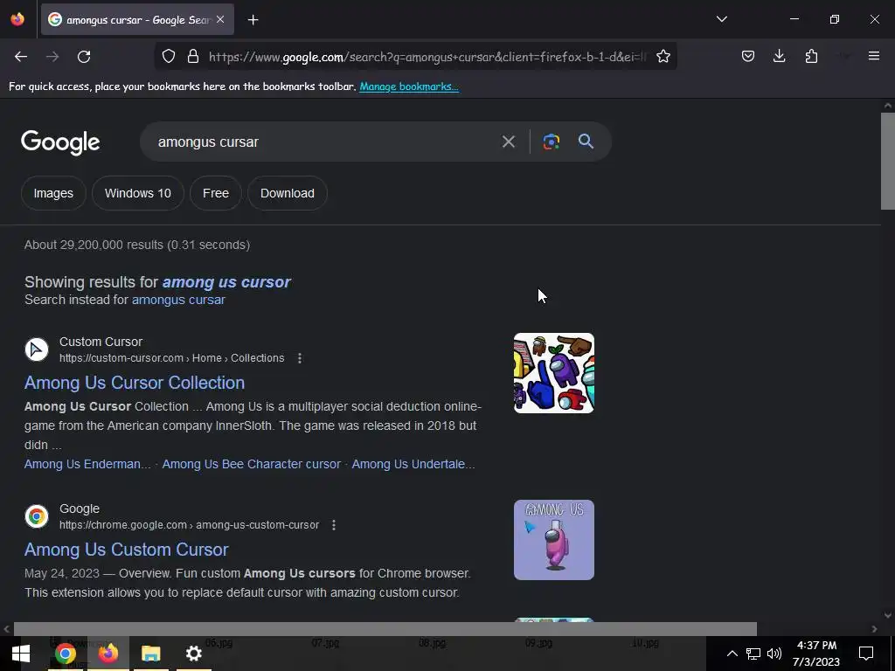Expand the list all tabs chevron
Image resolution: width=895 pixels, height=671 pixels.
coord(721,19)
